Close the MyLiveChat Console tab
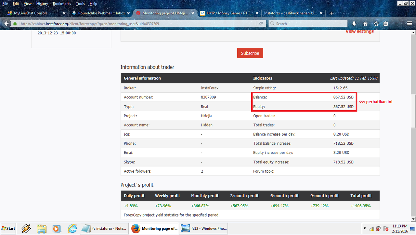Screen dimensions: 416x235 click(x=64, y=13)
